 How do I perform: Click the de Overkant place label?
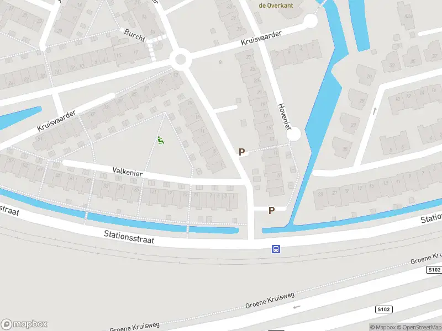click(276, 6)
